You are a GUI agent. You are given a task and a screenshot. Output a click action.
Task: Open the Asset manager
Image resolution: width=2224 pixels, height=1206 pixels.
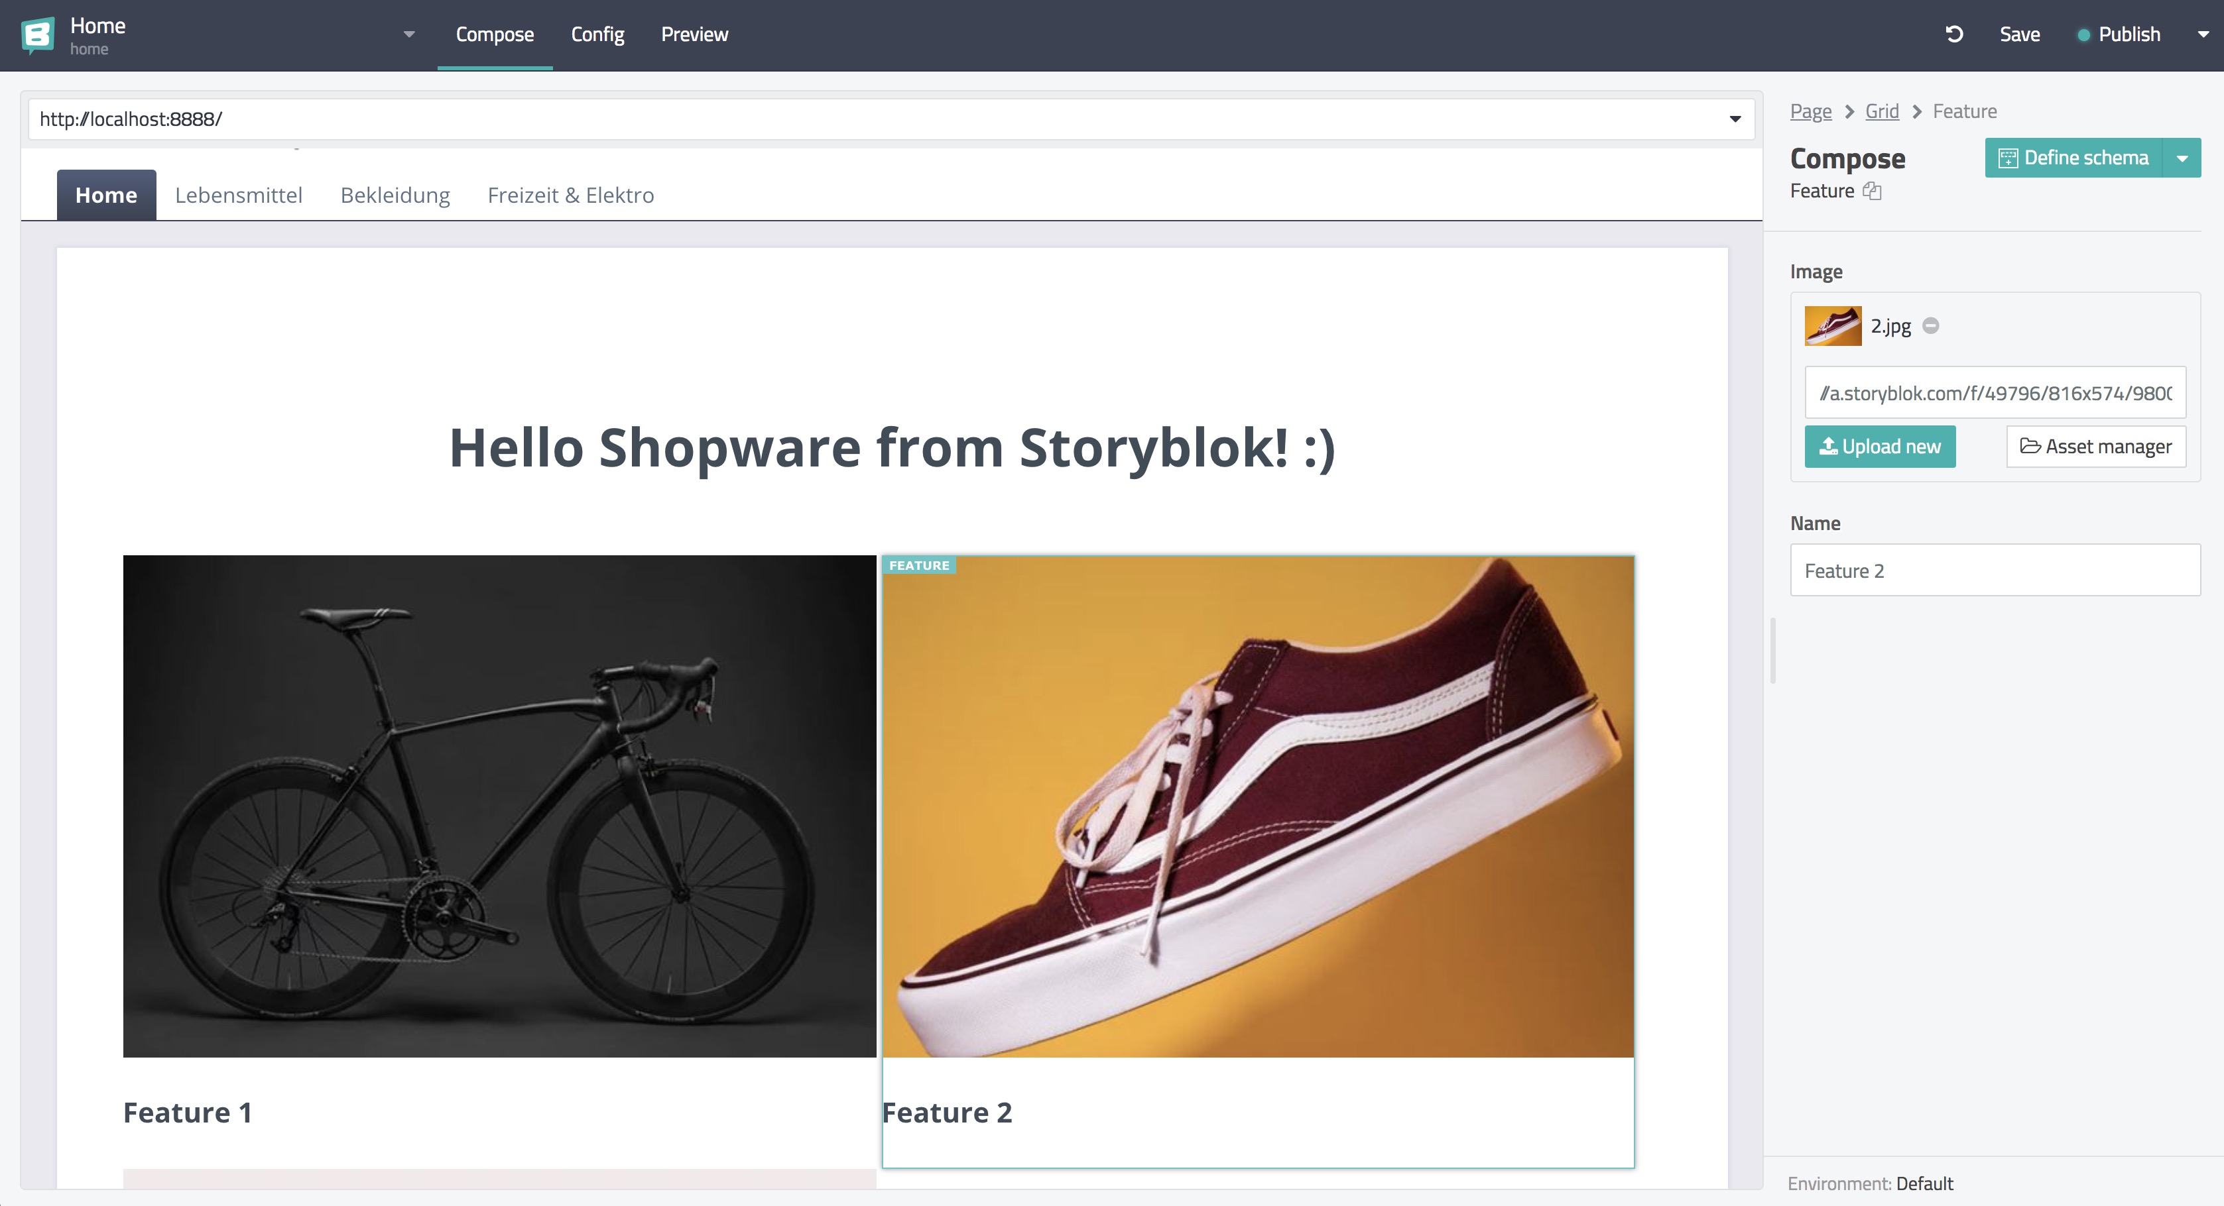(x=2095, y=447)
